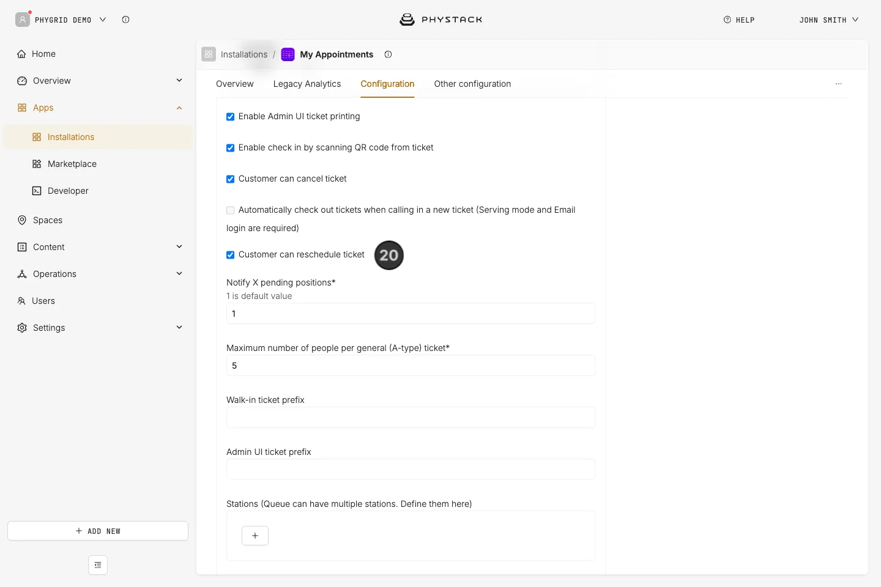
Task: Click the info icon beside Phygrid Demo
Action: tap(125, 20)
